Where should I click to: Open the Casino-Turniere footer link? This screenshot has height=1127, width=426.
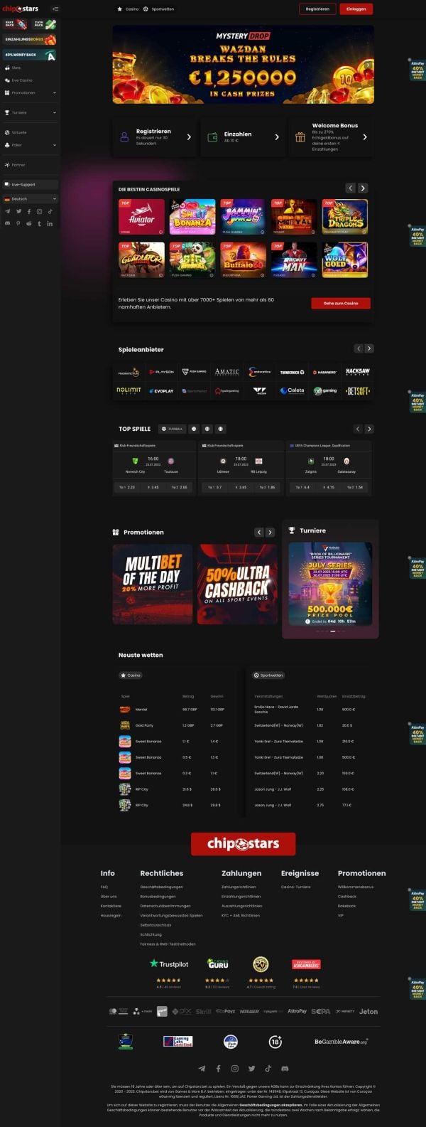[x=296, y=887]
